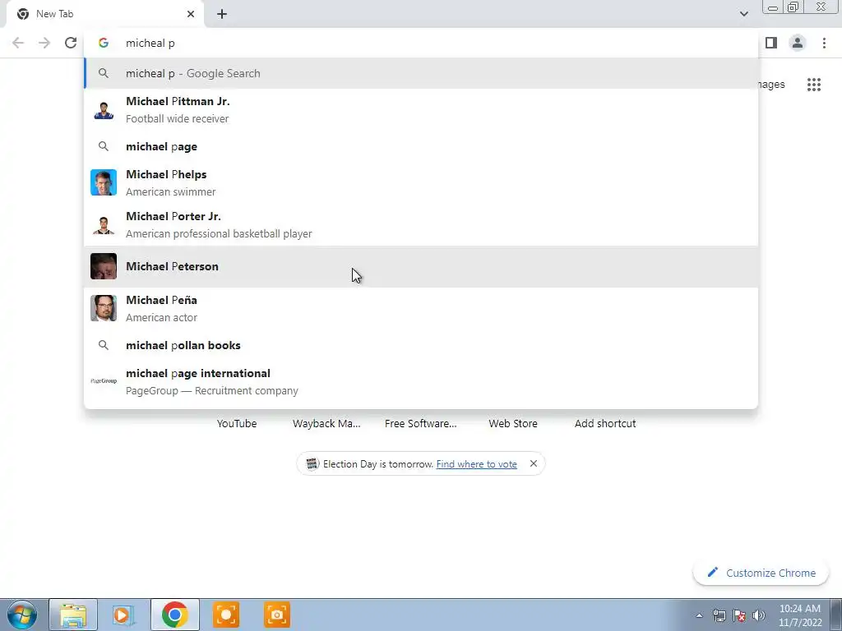Click the browser forward arrow
Image resolution: width=842 pixels, height=631 pixels.
44,43
